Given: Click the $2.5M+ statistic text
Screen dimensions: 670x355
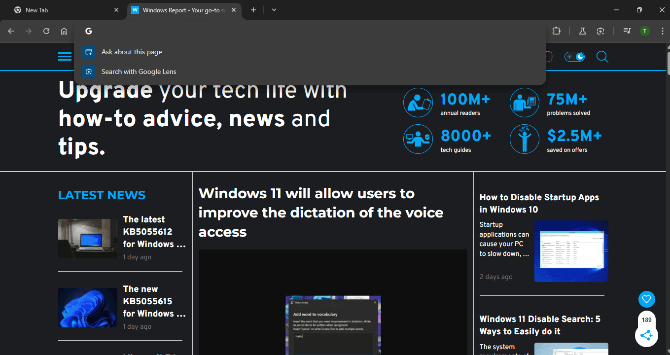Looking at the screenshot, I should (x=574, y=136).
